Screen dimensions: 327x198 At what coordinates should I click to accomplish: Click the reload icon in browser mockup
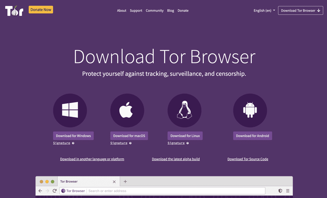[55, 191]
